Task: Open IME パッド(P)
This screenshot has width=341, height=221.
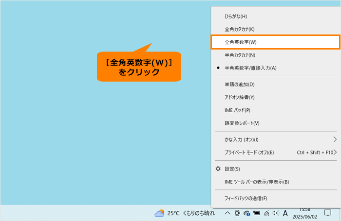Action: (276, 110)
